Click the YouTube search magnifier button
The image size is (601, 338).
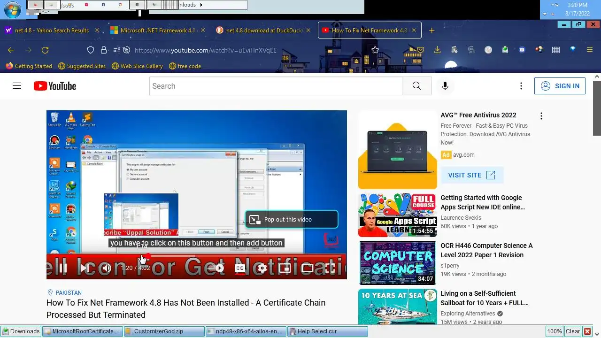(416, 86)
